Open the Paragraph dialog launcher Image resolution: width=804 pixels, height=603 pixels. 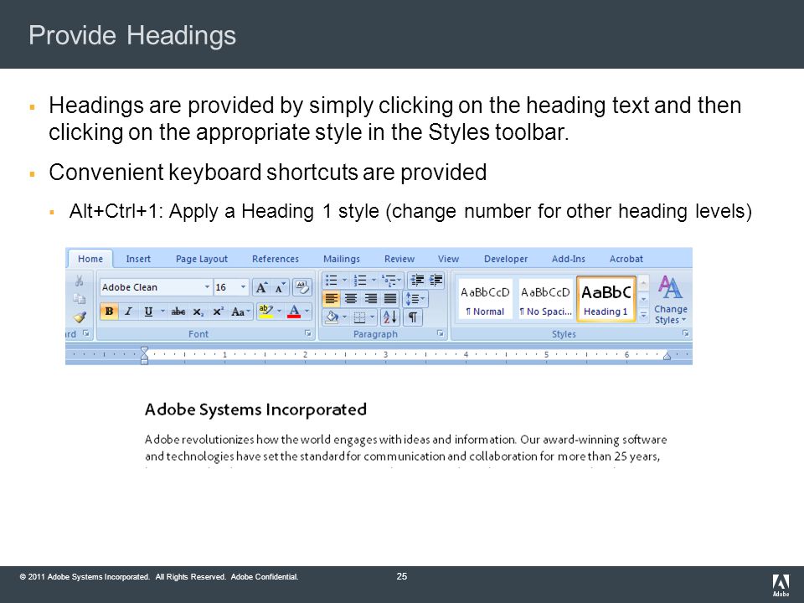[x=441, y=333]
